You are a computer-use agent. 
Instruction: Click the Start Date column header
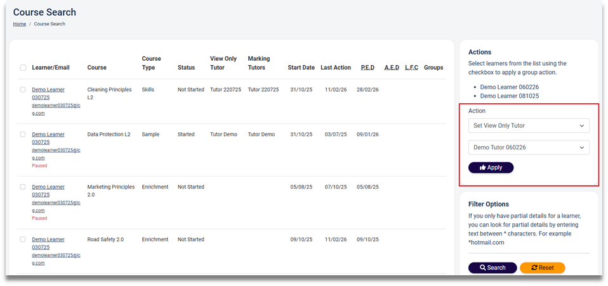301,68
